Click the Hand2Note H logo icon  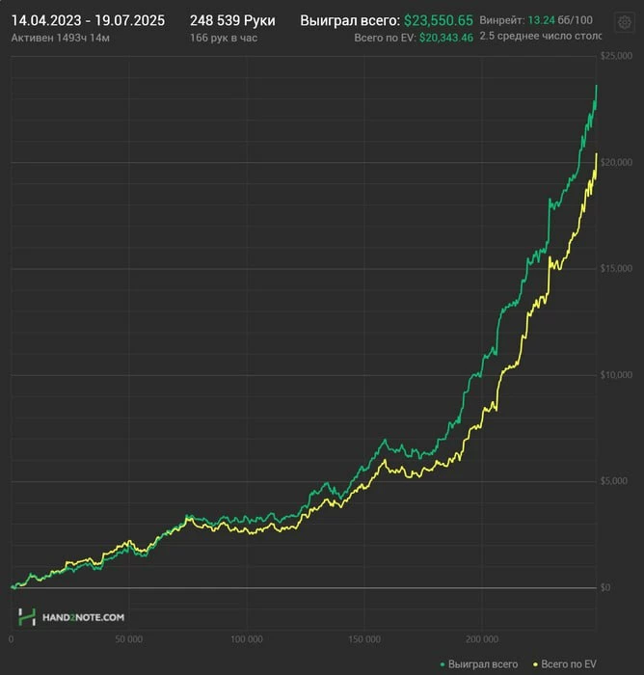tap(27, 617)
